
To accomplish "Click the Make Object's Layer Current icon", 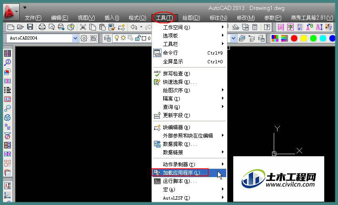I will click(242, 39).
